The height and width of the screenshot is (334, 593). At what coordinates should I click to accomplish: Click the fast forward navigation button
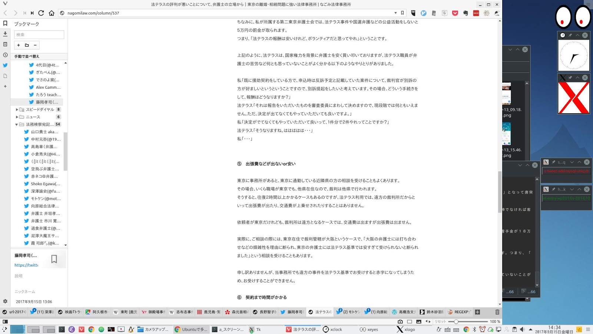click(x=32, y=13)
